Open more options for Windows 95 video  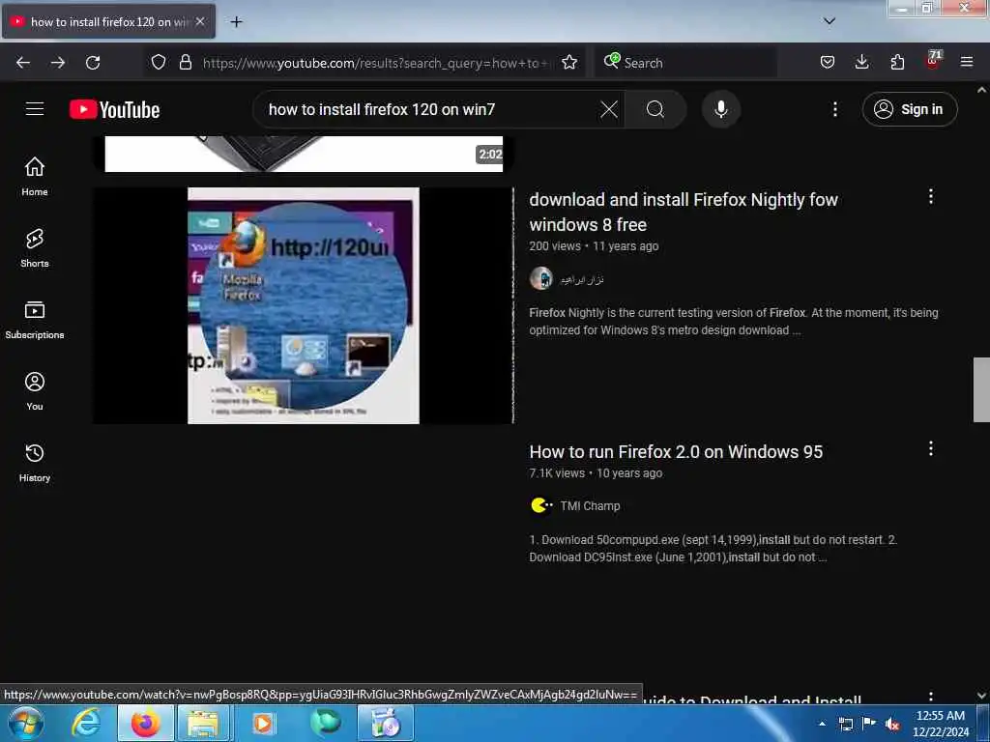tap(931, 448)
